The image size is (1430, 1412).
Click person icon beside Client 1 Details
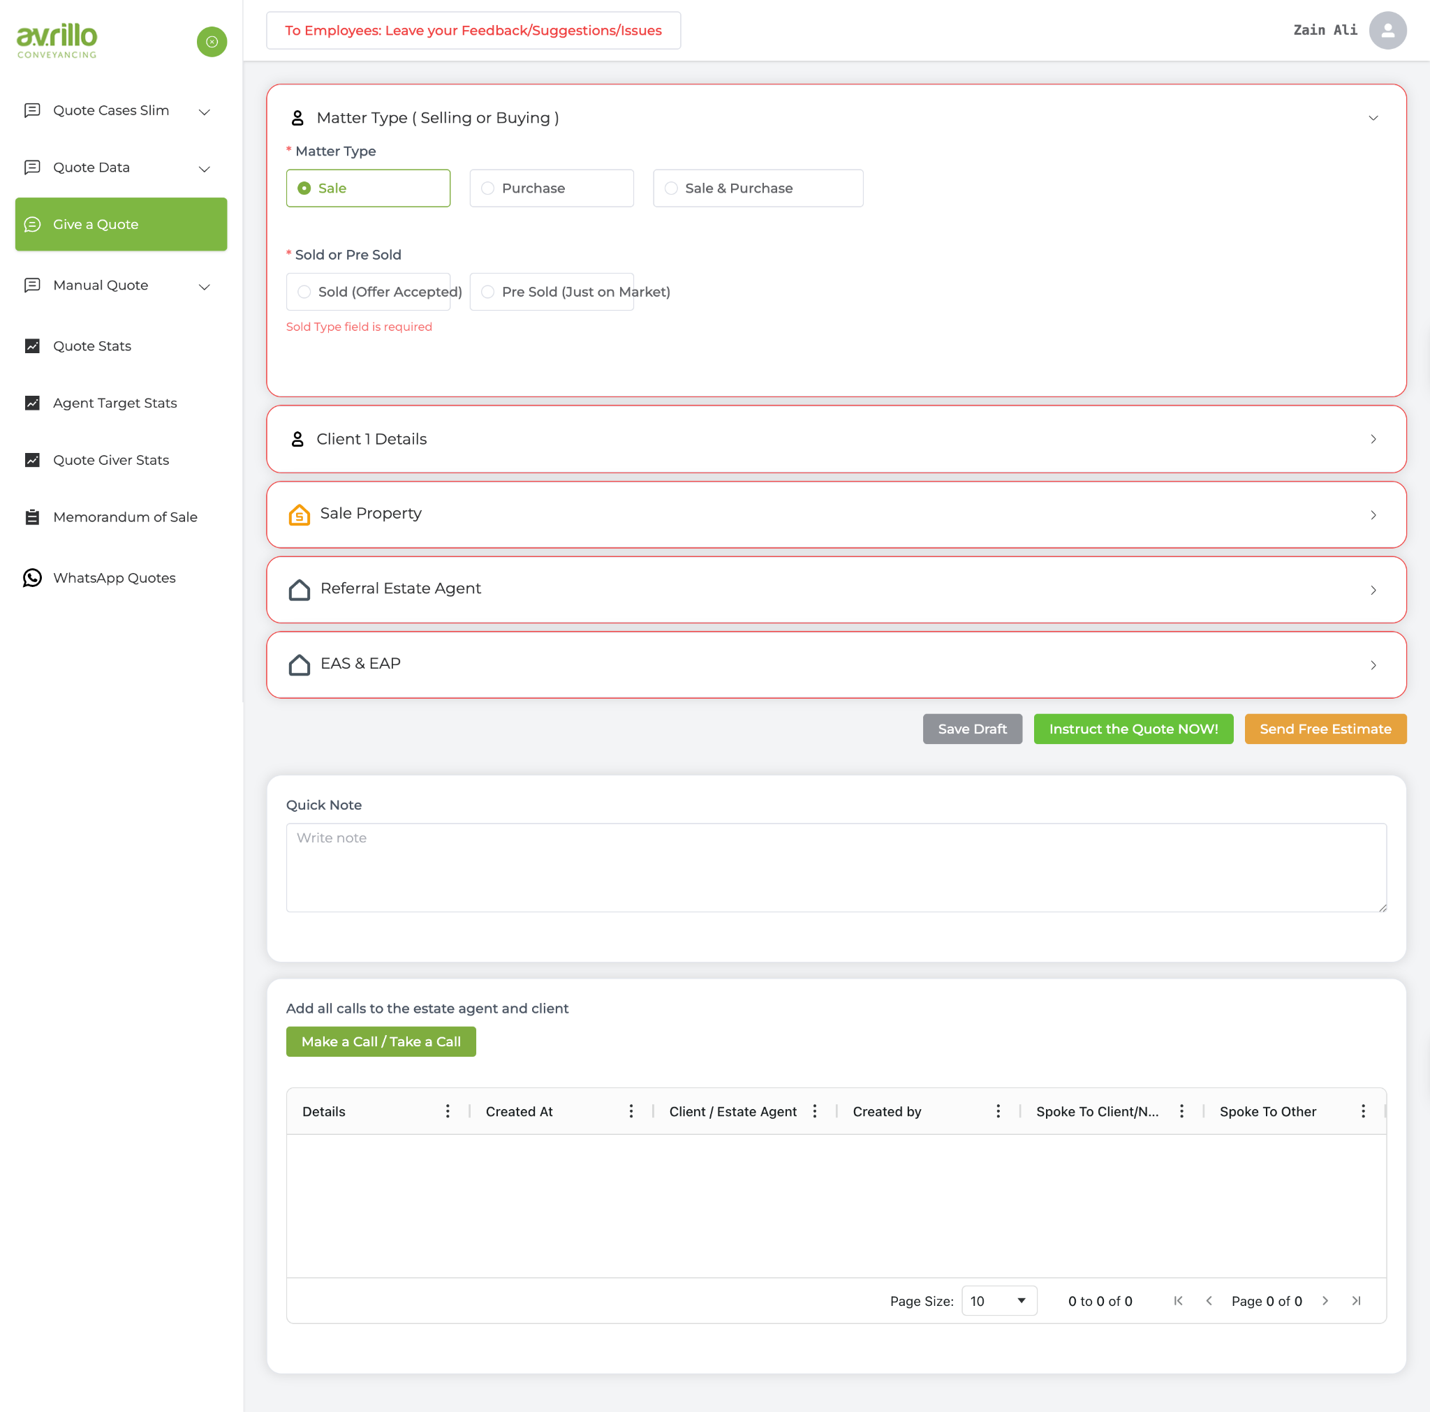click(297, 439)
